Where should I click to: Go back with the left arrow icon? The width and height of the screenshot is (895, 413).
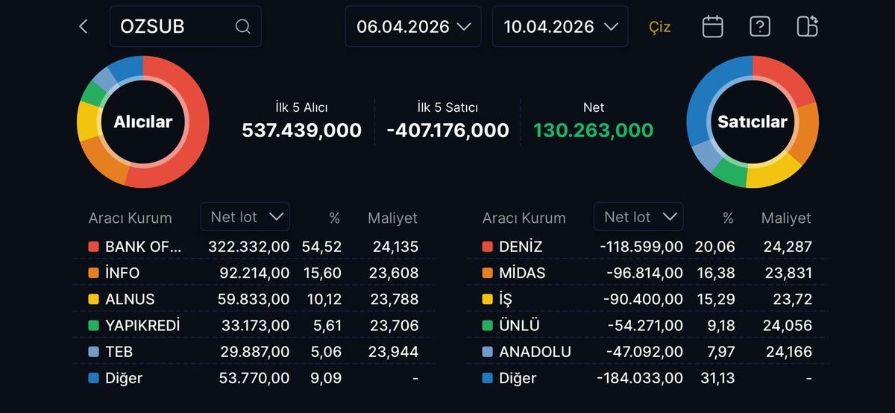pyautogui.click(x=83, y=27)
